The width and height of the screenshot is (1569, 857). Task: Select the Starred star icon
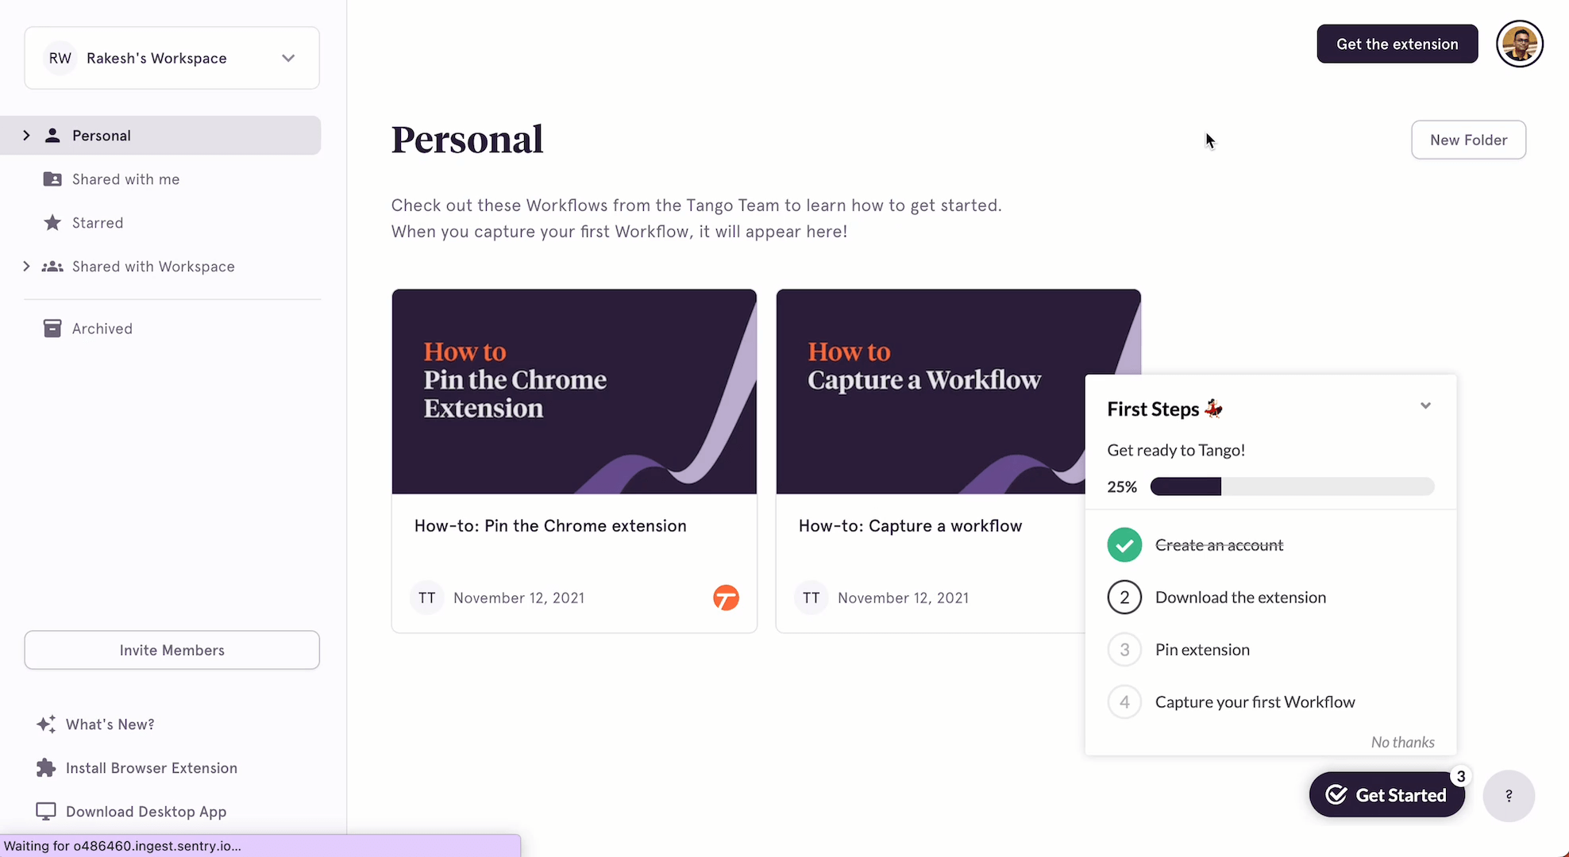pos(52,222)
